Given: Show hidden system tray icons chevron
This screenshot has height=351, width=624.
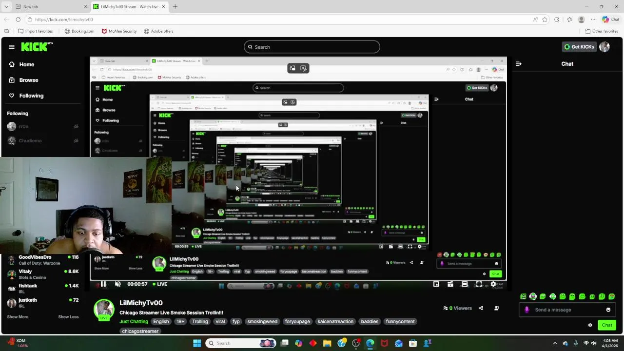Looking at the screenshot, I should point(555,343).
